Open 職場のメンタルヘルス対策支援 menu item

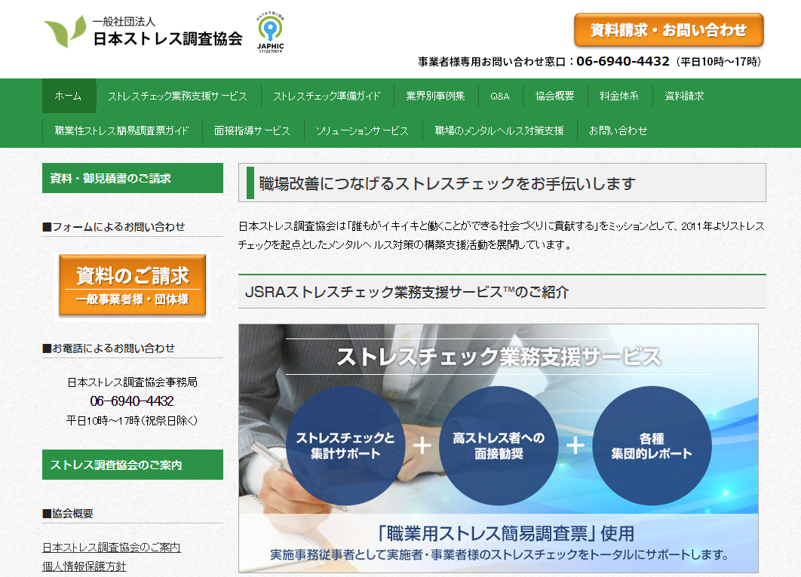pyautogui.click(x=499, y=130)
